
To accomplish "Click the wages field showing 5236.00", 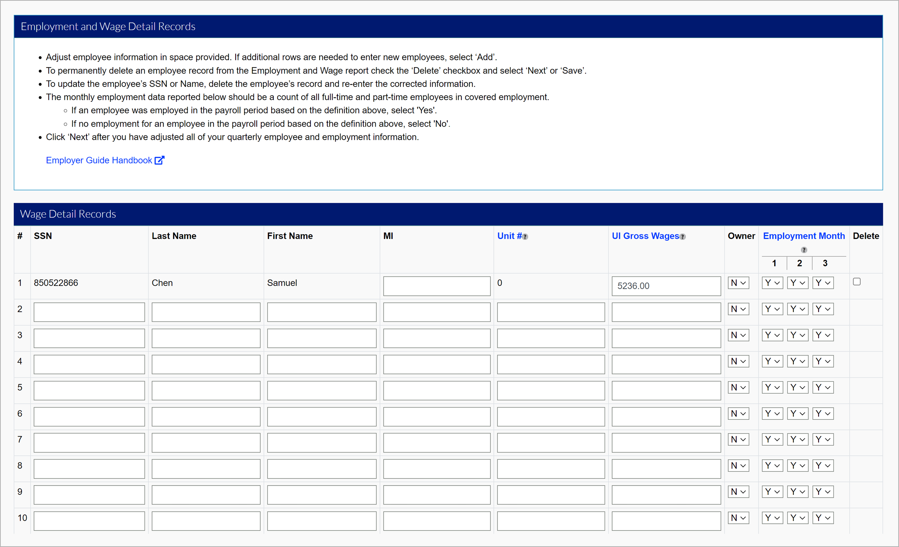I will pyautogui.click(x=666, y=286).
